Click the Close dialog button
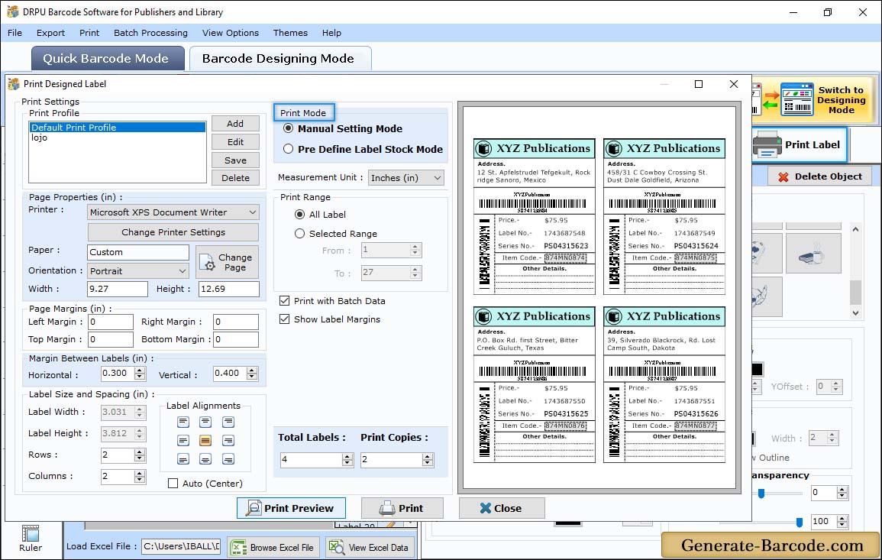Image resolution: width=882 pixels, height=560 pixels. [501, 508]
